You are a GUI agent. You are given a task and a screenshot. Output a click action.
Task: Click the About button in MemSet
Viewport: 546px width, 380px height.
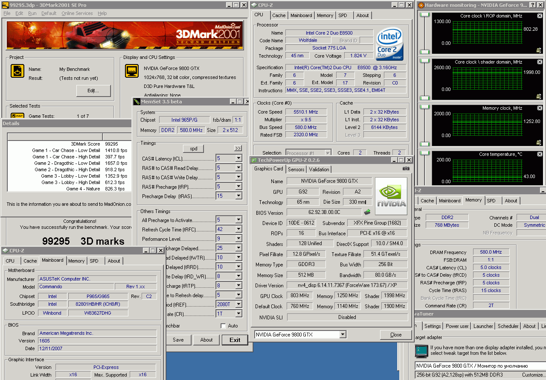[x=206, y=340]
